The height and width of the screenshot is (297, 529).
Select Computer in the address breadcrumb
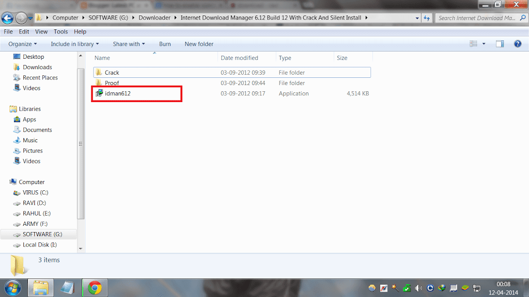(65, 18)
